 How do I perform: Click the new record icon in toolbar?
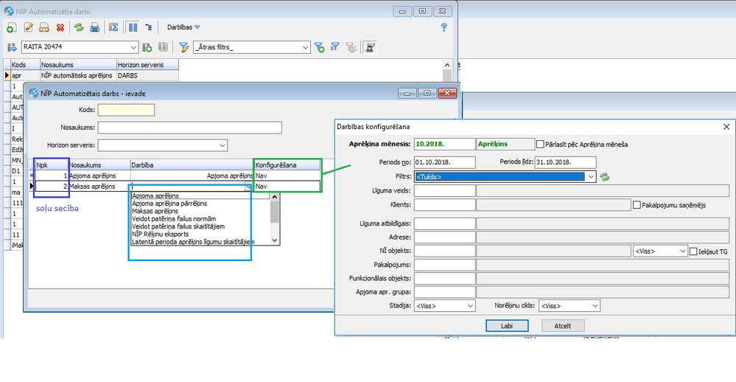(x=12, y=27)
